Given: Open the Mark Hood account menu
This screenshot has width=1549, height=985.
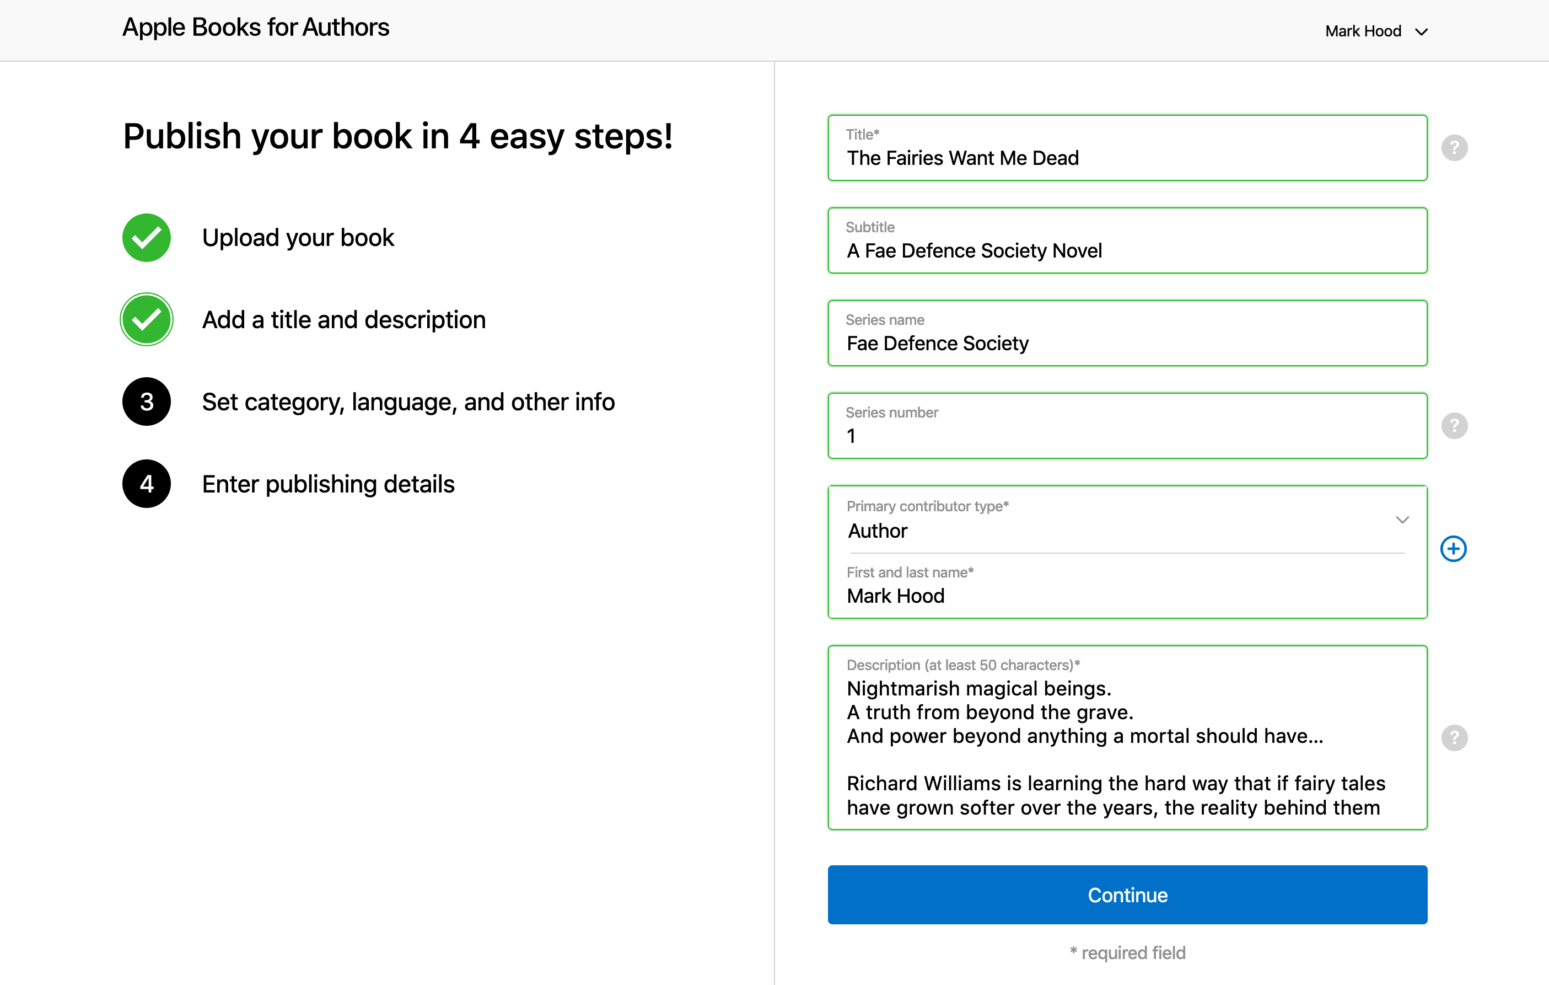Looking at the screenshot, I should click(x=1375, y=31).
